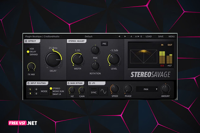Select the EXPAND effect mode
Image resolution: width=200 pixels, height=133 pixels.
pos(32,55)
